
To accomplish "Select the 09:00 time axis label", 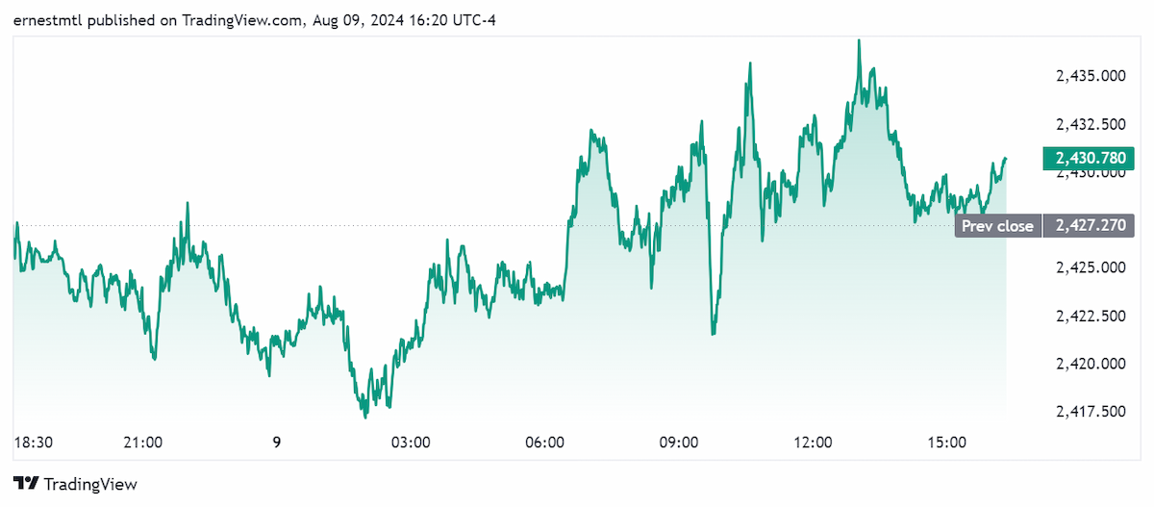I will click(678, 443).
